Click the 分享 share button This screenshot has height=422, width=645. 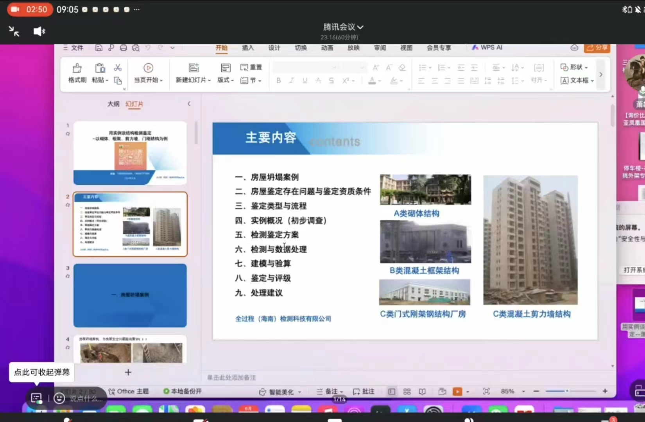click(x=597, y=47)
